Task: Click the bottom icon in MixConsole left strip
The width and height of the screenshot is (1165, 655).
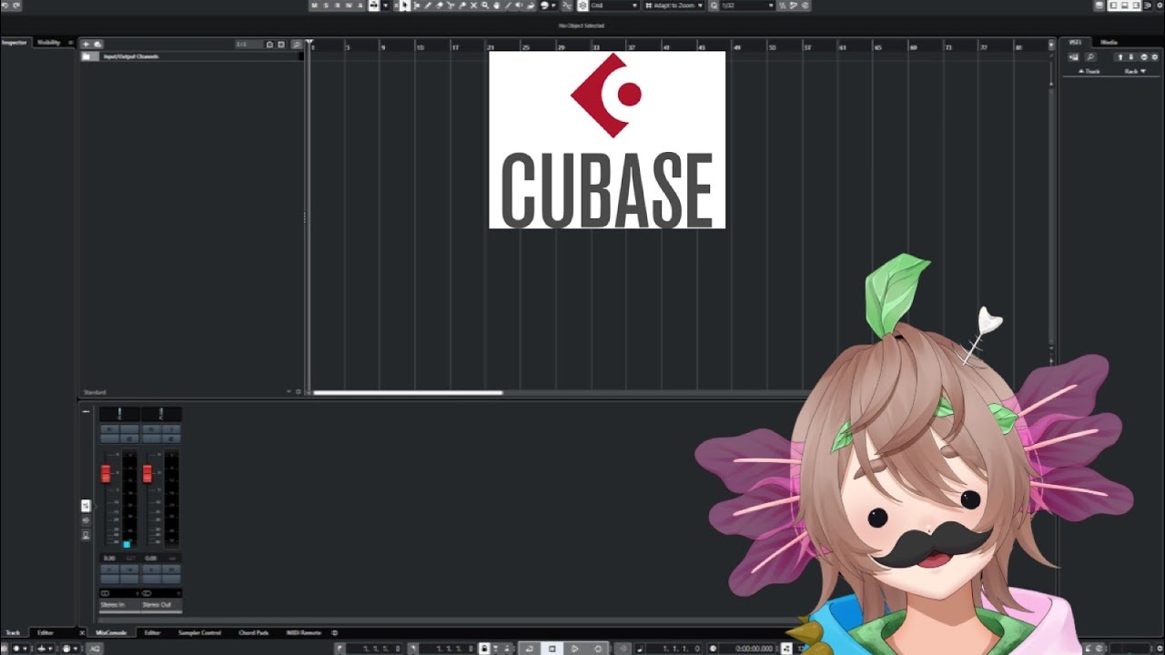Action: point(86,535)
